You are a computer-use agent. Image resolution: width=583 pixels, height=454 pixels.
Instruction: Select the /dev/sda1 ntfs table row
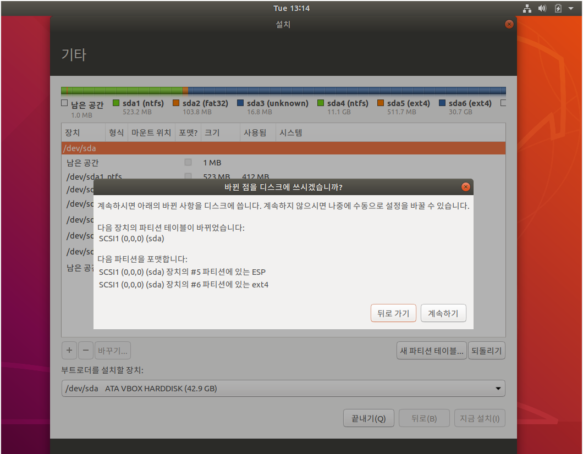click(283, 176)
